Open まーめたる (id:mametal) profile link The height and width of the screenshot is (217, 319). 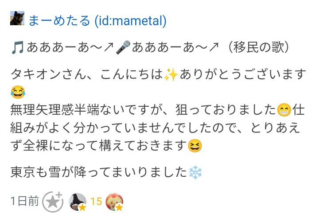97,21
